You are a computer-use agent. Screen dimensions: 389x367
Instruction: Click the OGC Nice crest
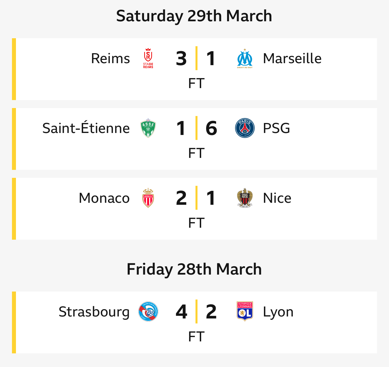coord(245,198)
